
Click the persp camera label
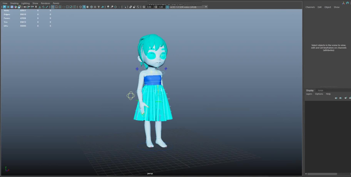(150, 173)
